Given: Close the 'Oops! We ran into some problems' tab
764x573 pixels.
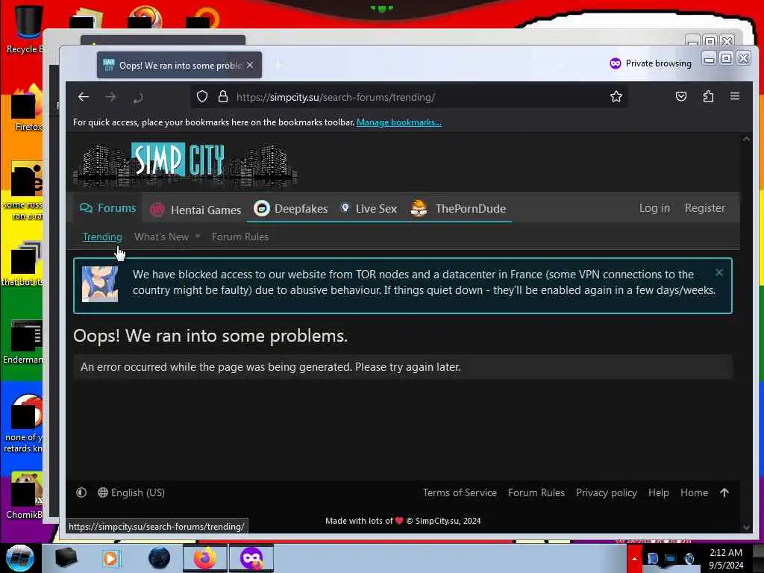Looking at the screenshot, I should point(250,65).
